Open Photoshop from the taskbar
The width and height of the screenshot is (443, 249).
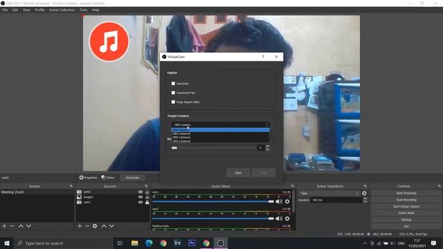pos(192,243)
